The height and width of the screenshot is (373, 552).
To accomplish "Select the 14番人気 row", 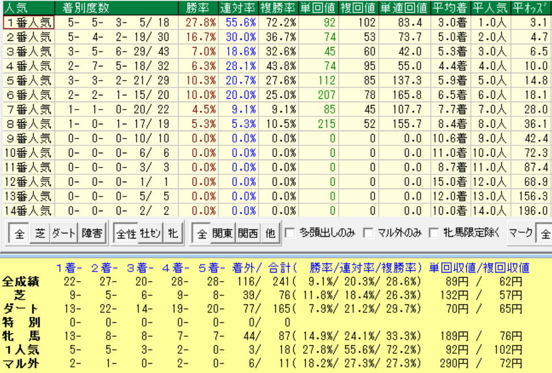I will (276, 210).
